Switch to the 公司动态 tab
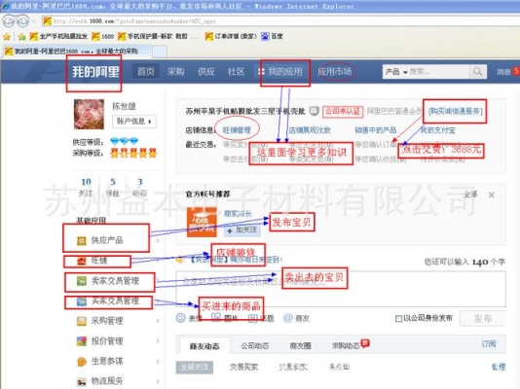This screenshot has height=389, width=520. pos(255,346)
